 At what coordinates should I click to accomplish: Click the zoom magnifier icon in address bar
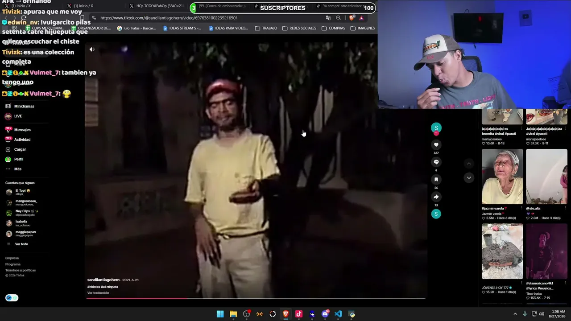[x=339, y=18]
